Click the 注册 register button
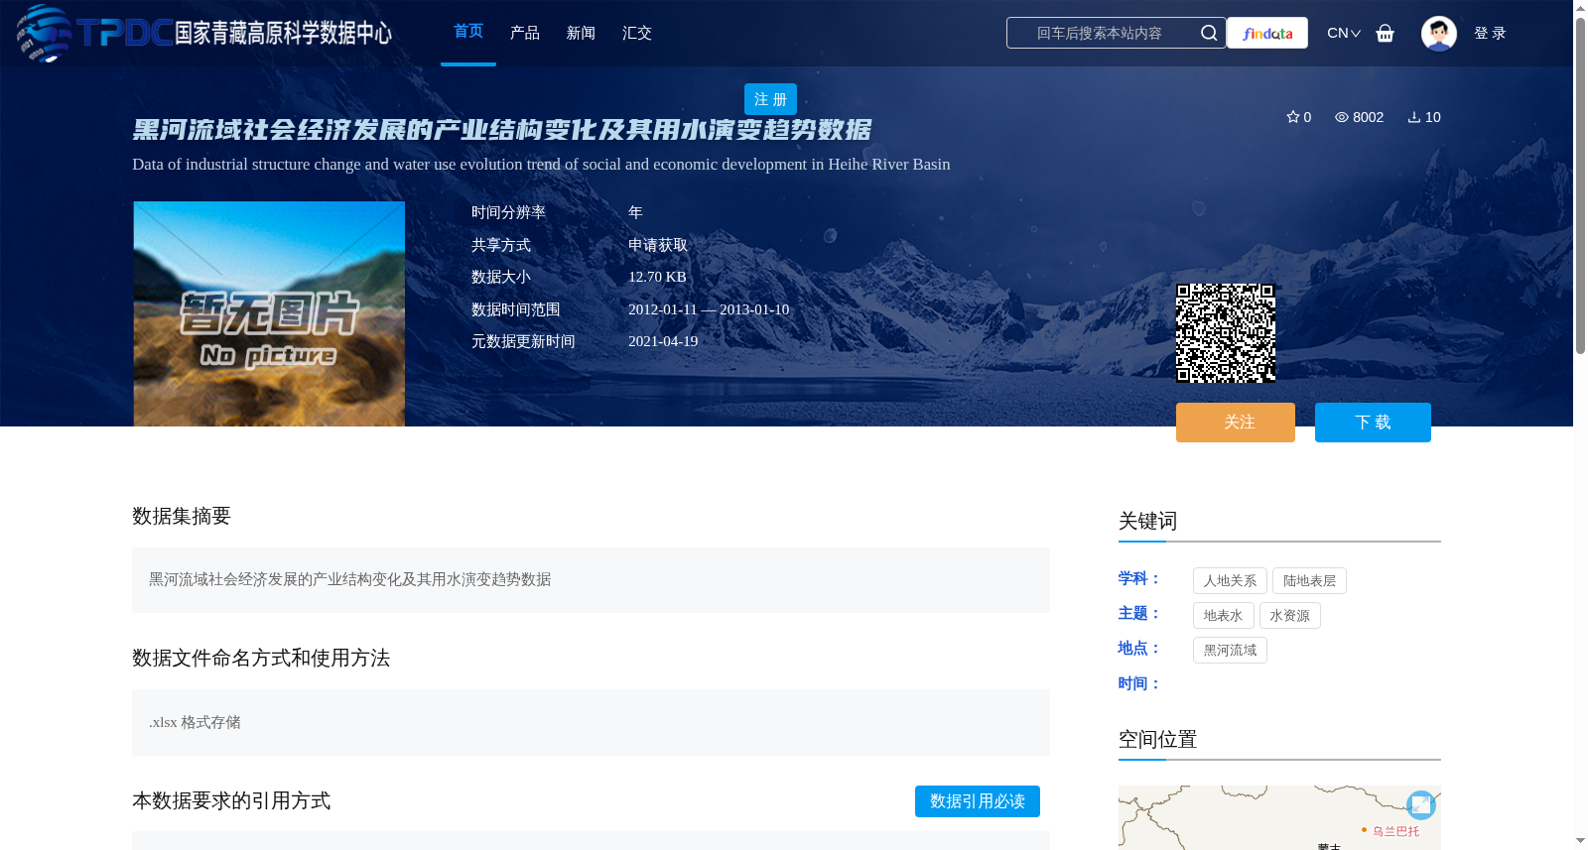Viewport: 1588px width, 850px height. pos(770,99)
